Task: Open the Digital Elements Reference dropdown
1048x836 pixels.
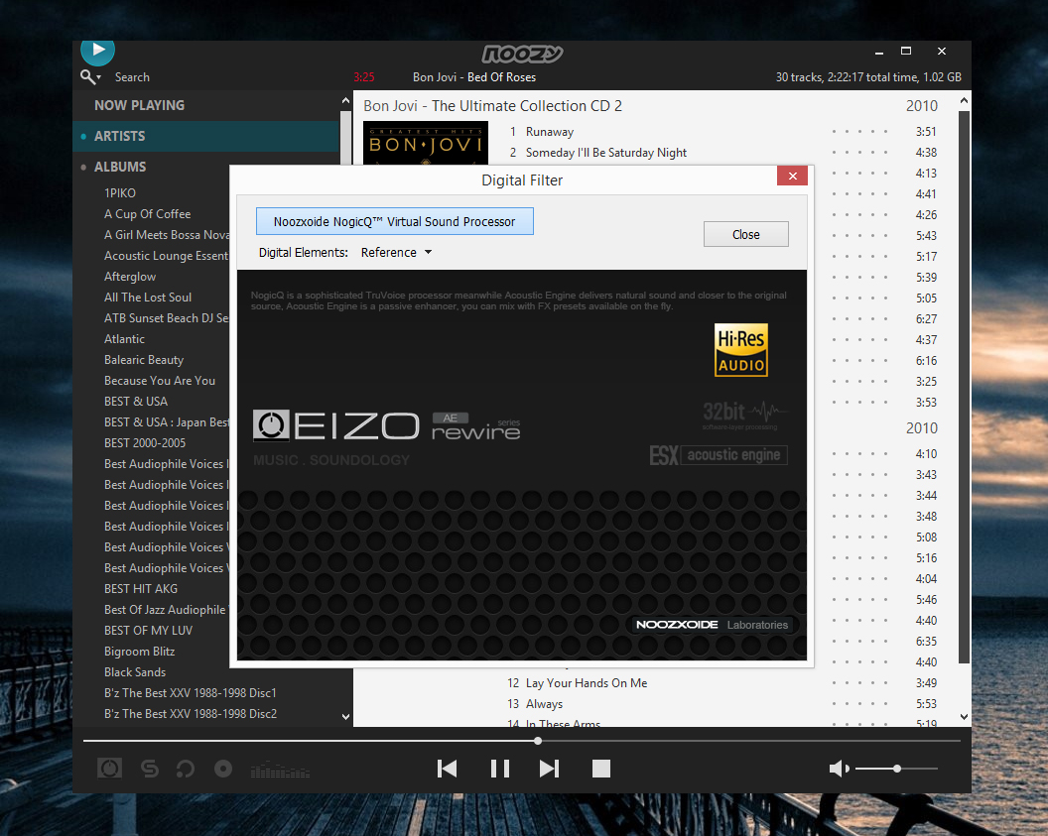Action: click(x=396, y=253)
